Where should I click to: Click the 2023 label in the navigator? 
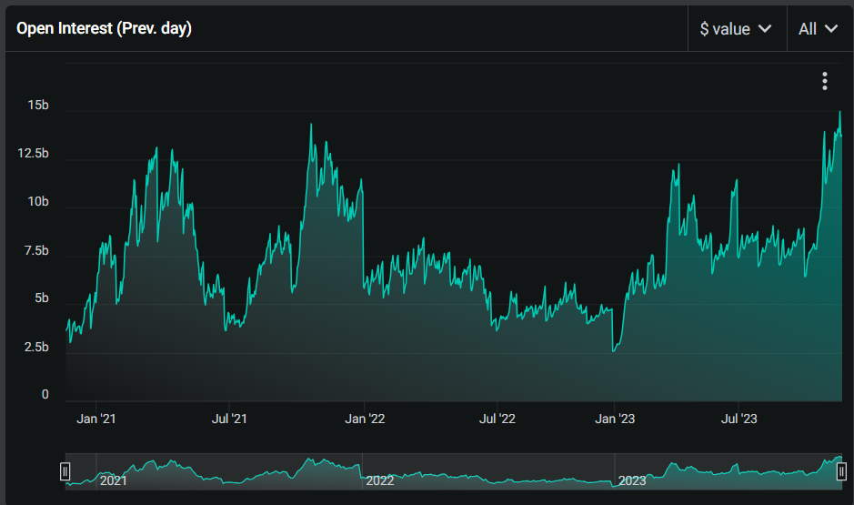[631, 480]
